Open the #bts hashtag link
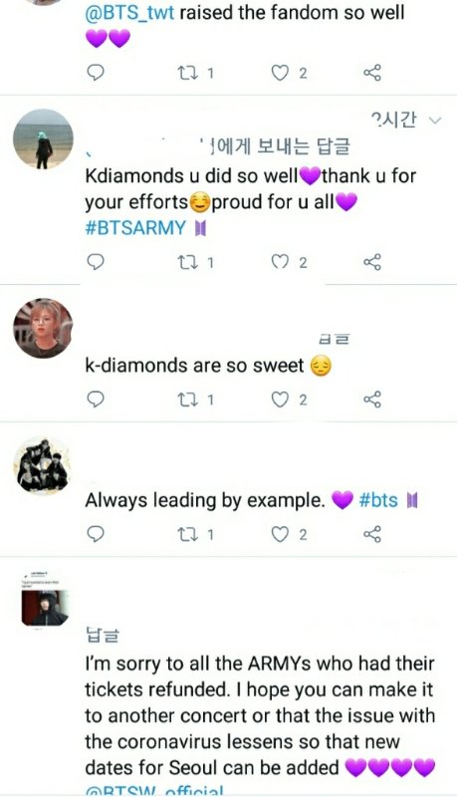This screenshot has width=457, height=797. coord(378,500)
